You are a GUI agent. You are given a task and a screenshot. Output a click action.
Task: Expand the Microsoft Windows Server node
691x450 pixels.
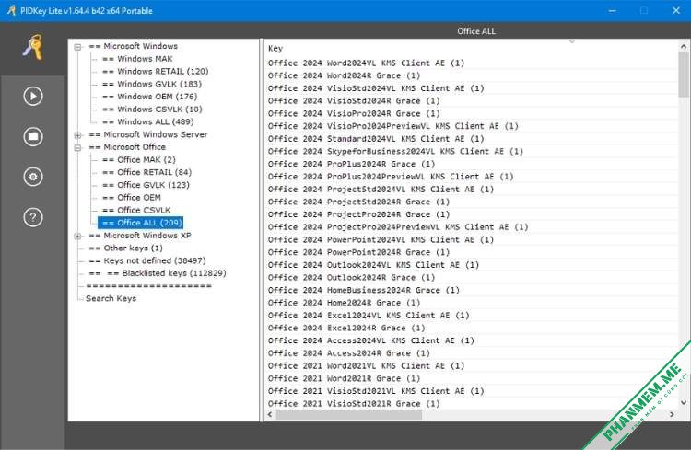point(77,135)
